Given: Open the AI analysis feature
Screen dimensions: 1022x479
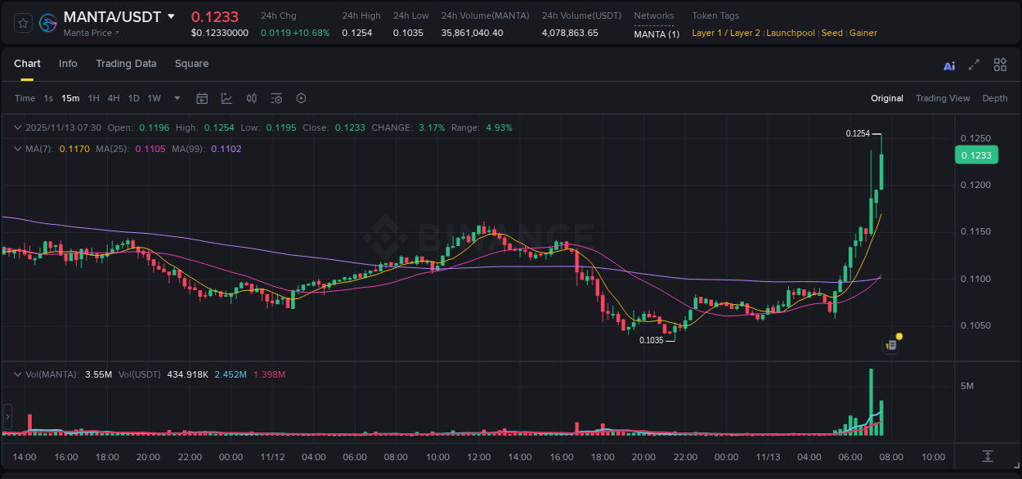Looking at the screenshot, I should 948,65.
